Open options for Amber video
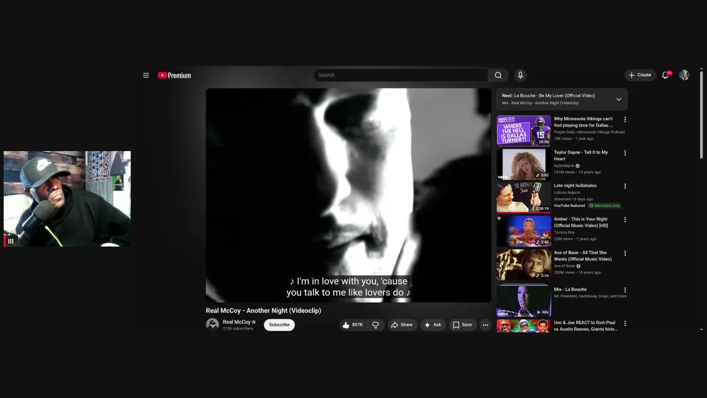The width and height of the screenshot is (707, 398). [625, 220]
